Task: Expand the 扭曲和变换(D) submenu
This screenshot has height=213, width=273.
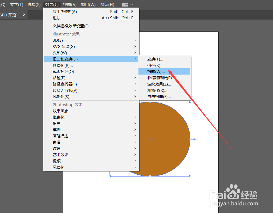Action: [x=91, y=59]
